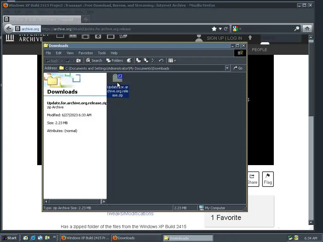
Task: Click the magnifier icon in Firefox search box
Action: point(297,29)
